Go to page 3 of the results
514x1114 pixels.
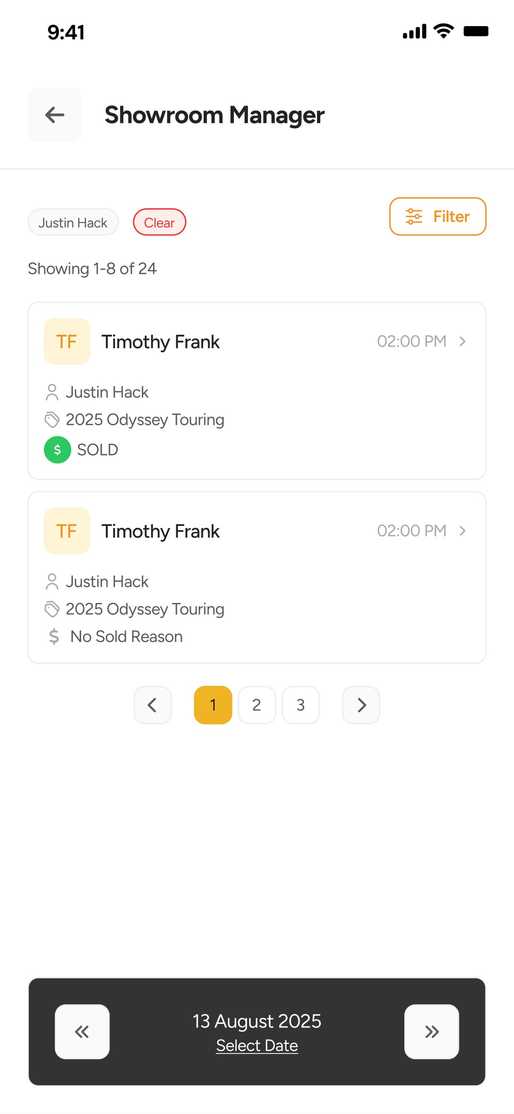[x=300, y=705]
